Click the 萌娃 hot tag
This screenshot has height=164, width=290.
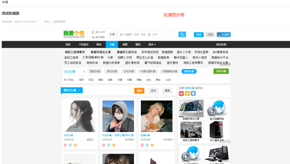click(x=101, y=80)
